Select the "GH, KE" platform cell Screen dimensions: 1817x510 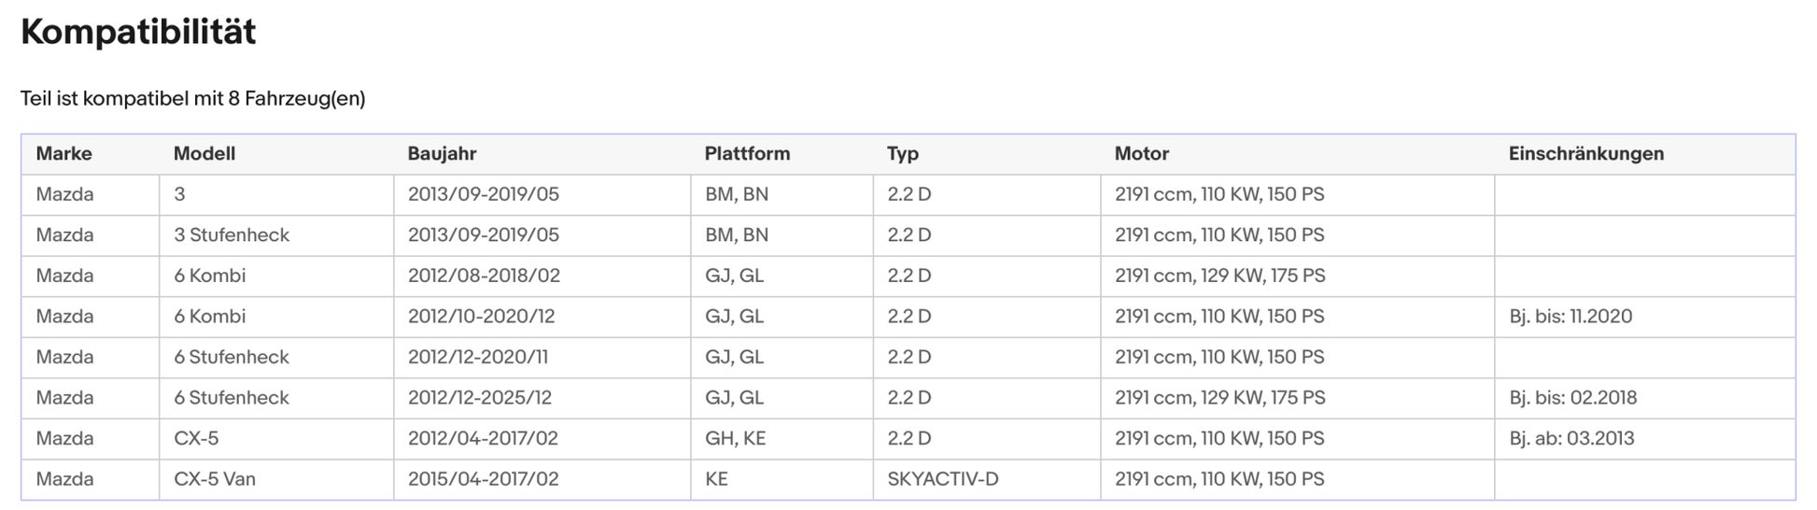coord(735,439)
